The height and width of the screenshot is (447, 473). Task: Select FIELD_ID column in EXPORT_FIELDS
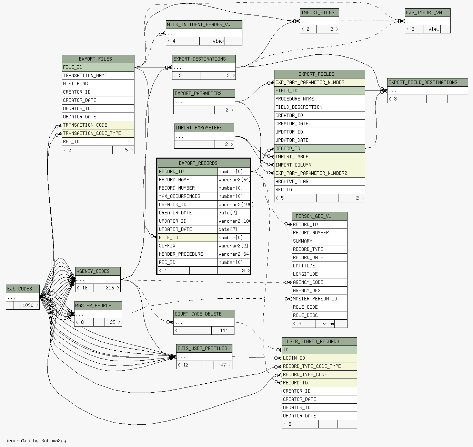[320, 91]
